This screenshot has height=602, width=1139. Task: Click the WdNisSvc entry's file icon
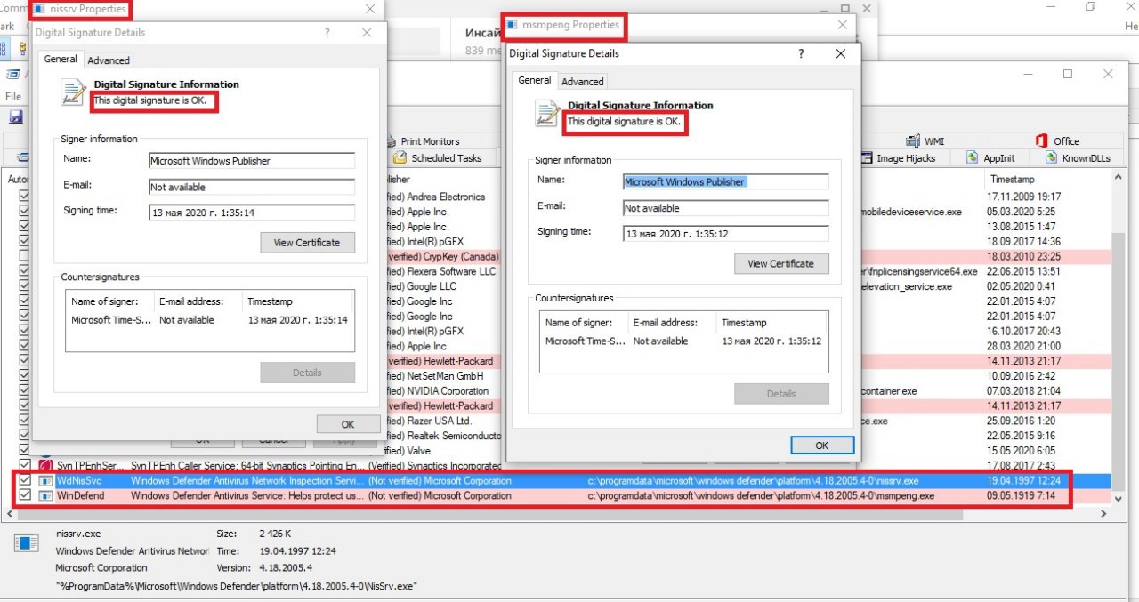[x=45, y=481]
